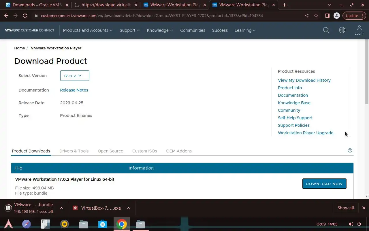Open the Support Policies link

pyautogui.click(x=293, y=125)
